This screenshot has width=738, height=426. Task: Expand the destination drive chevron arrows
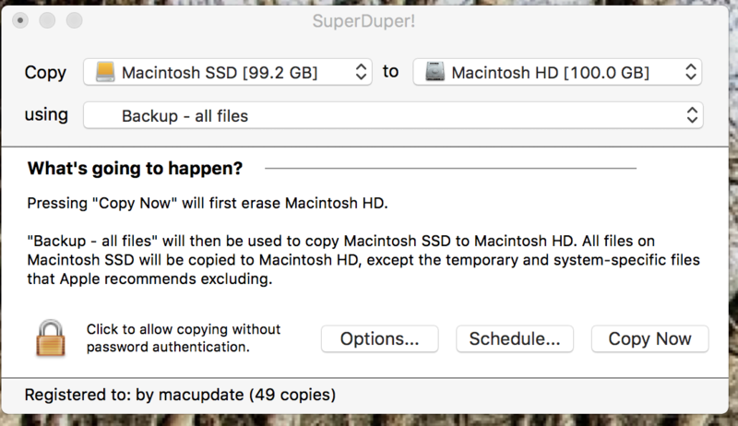[x=691, y=72]
